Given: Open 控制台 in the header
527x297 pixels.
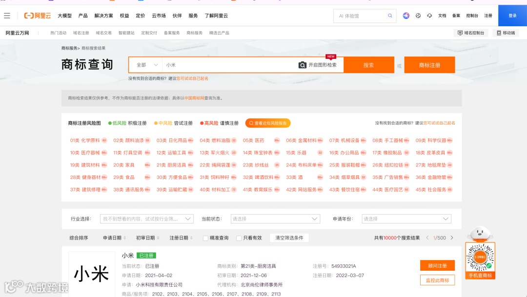Looking at the screenshot, I should pyautogui.click(x=472, y=16).
